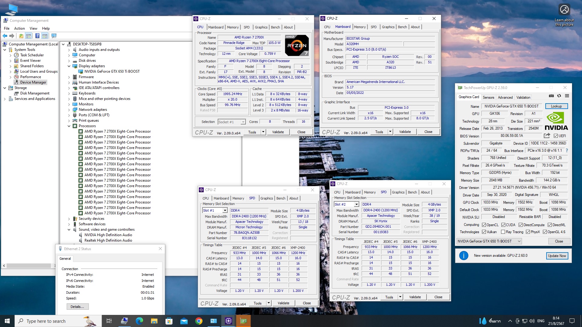Take GPU-Z screenshot with camera icon
The width and height of the screenshot is (582, 327).
click(x=551, y=96)
